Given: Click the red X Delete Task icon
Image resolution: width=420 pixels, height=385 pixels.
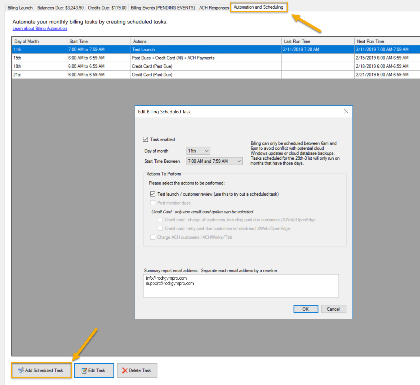Looking at the screenshot, I should point(125,370).
